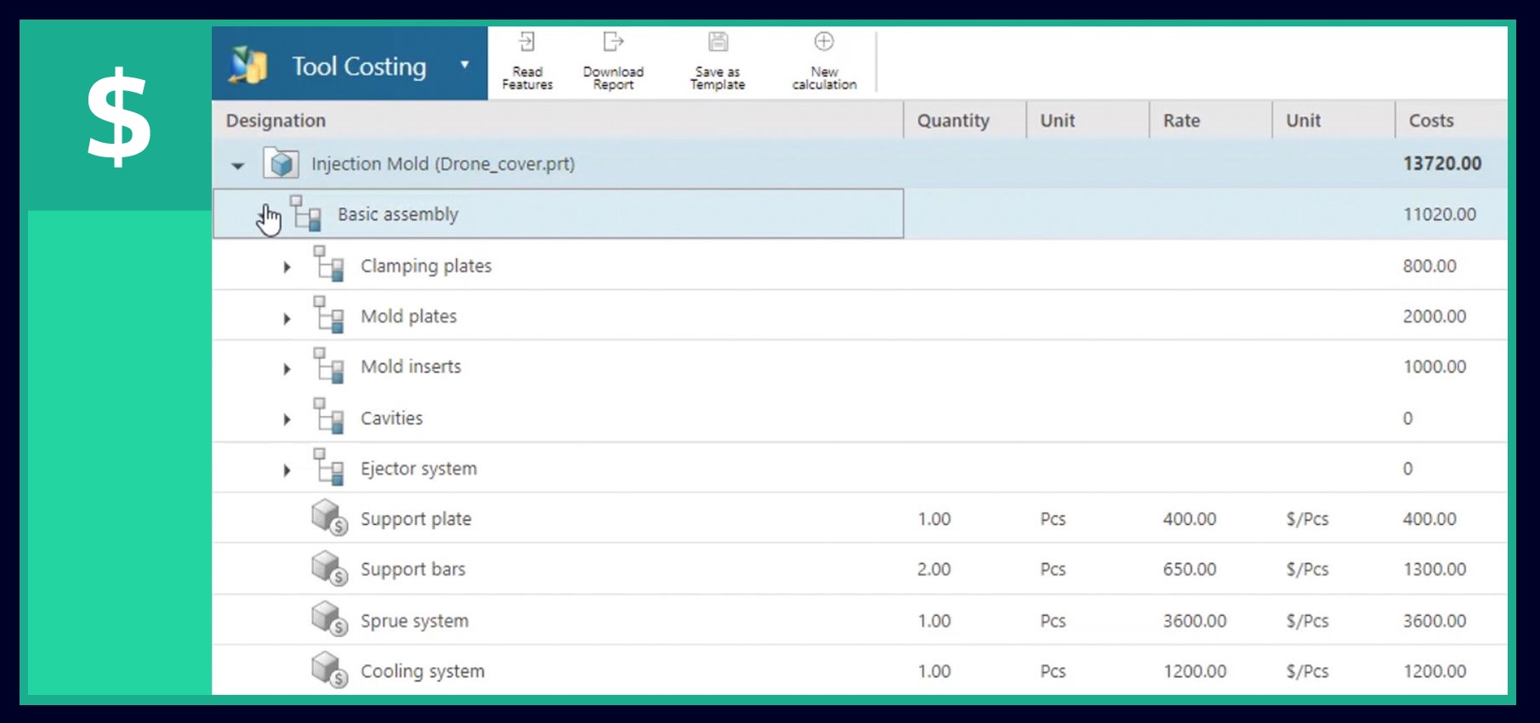Click the Sprue system rate 3600.00

click(x=1194, y=621)
